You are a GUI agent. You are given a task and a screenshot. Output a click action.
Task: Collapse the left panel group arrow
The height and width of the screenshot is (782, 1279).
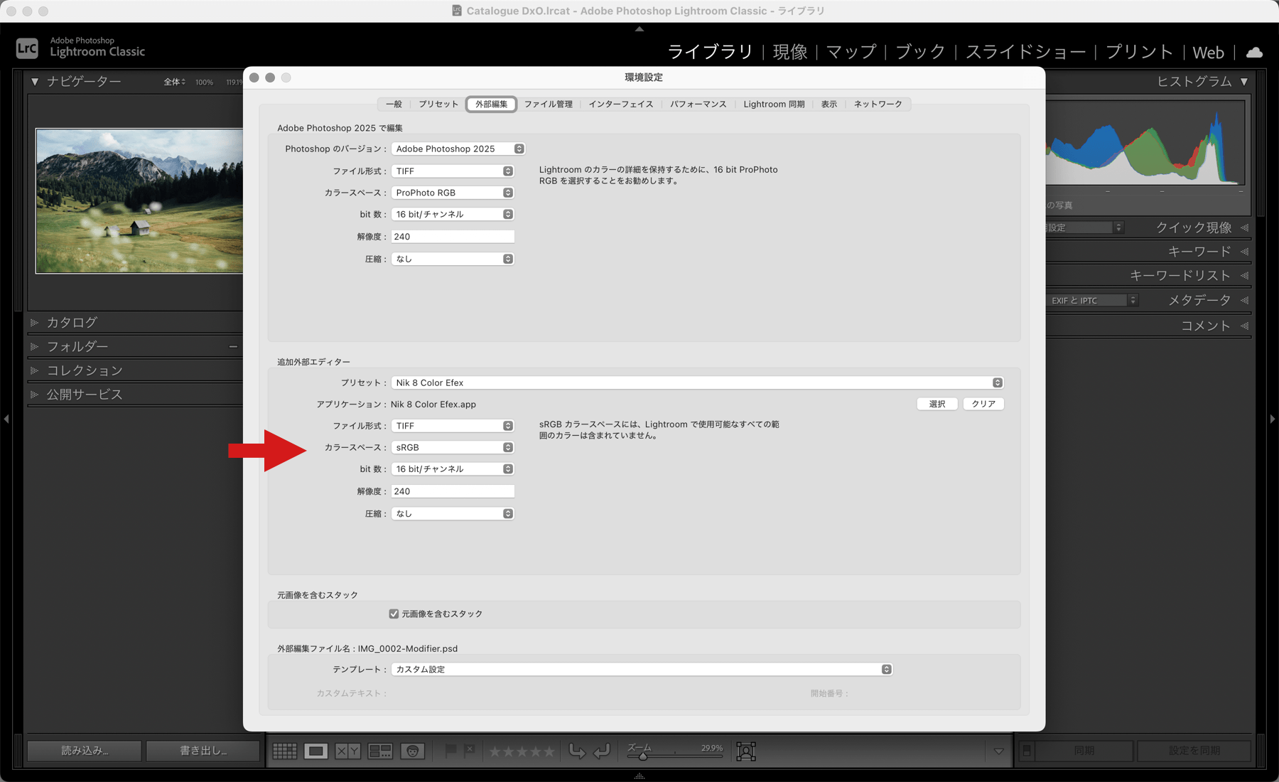[6, 419]
